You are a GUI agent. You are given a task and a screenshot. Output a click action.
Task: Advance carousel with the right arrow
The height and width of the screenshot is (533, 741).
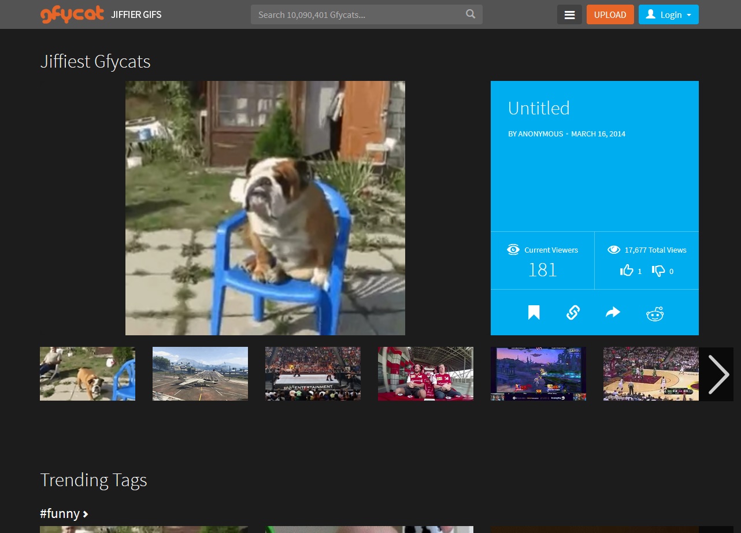click(718, 374)
